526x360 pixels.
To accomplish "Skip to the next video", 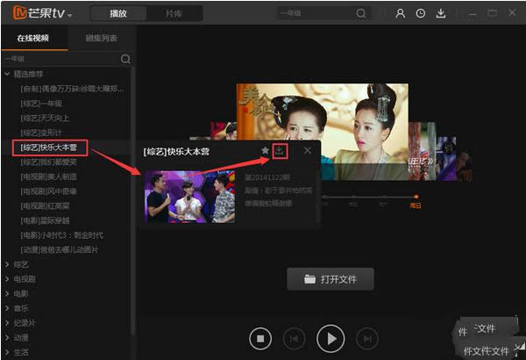I will pos(367,338).
